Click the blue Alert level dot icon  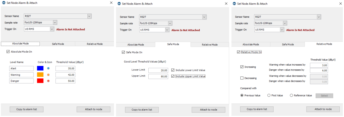click(x=48, y=68)
